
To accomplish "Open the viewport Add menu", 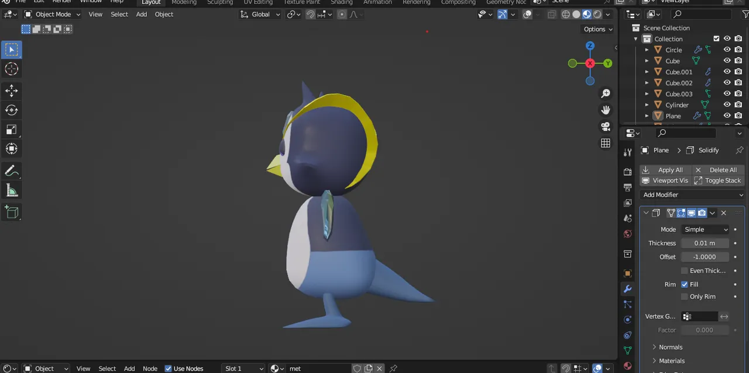I will [142, 14].
